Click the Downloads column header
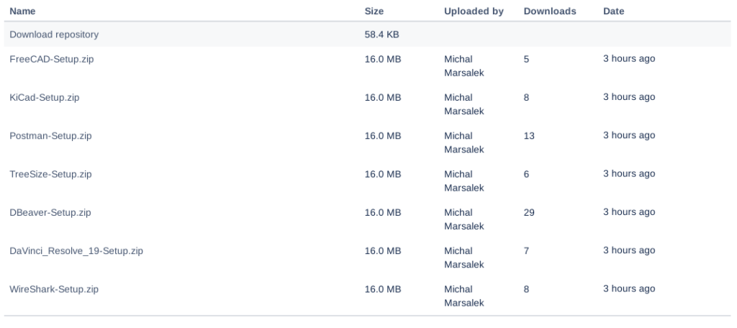Viewport: 737px width, 328px height. (x=550, y=12)
